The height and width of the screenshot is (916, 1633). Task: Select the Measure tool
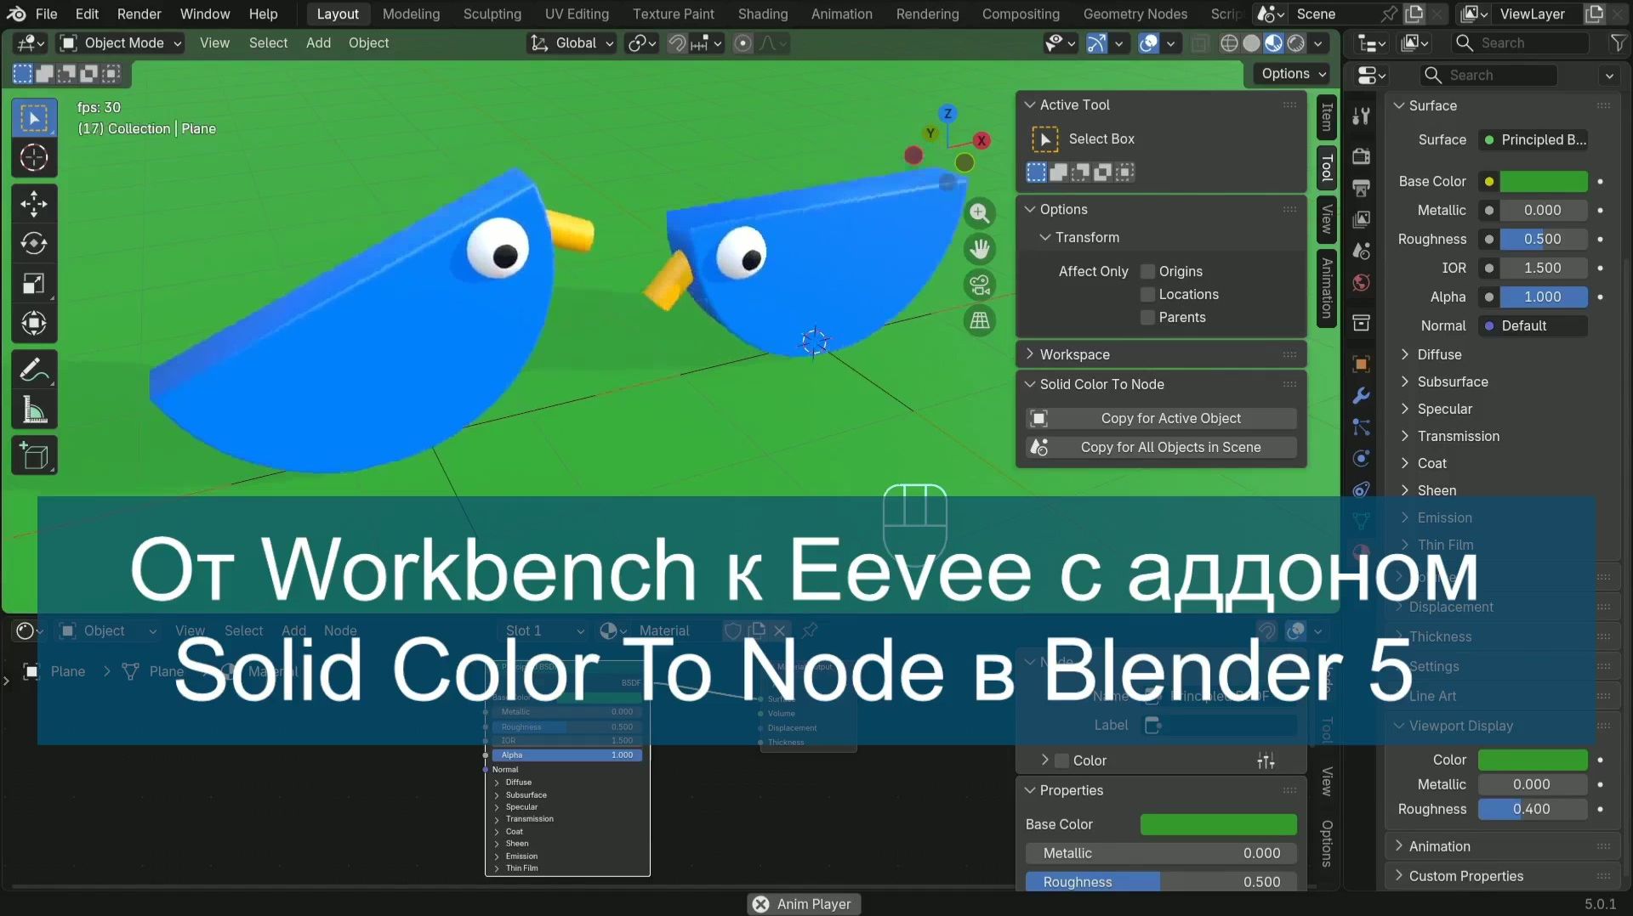(34, 410)
